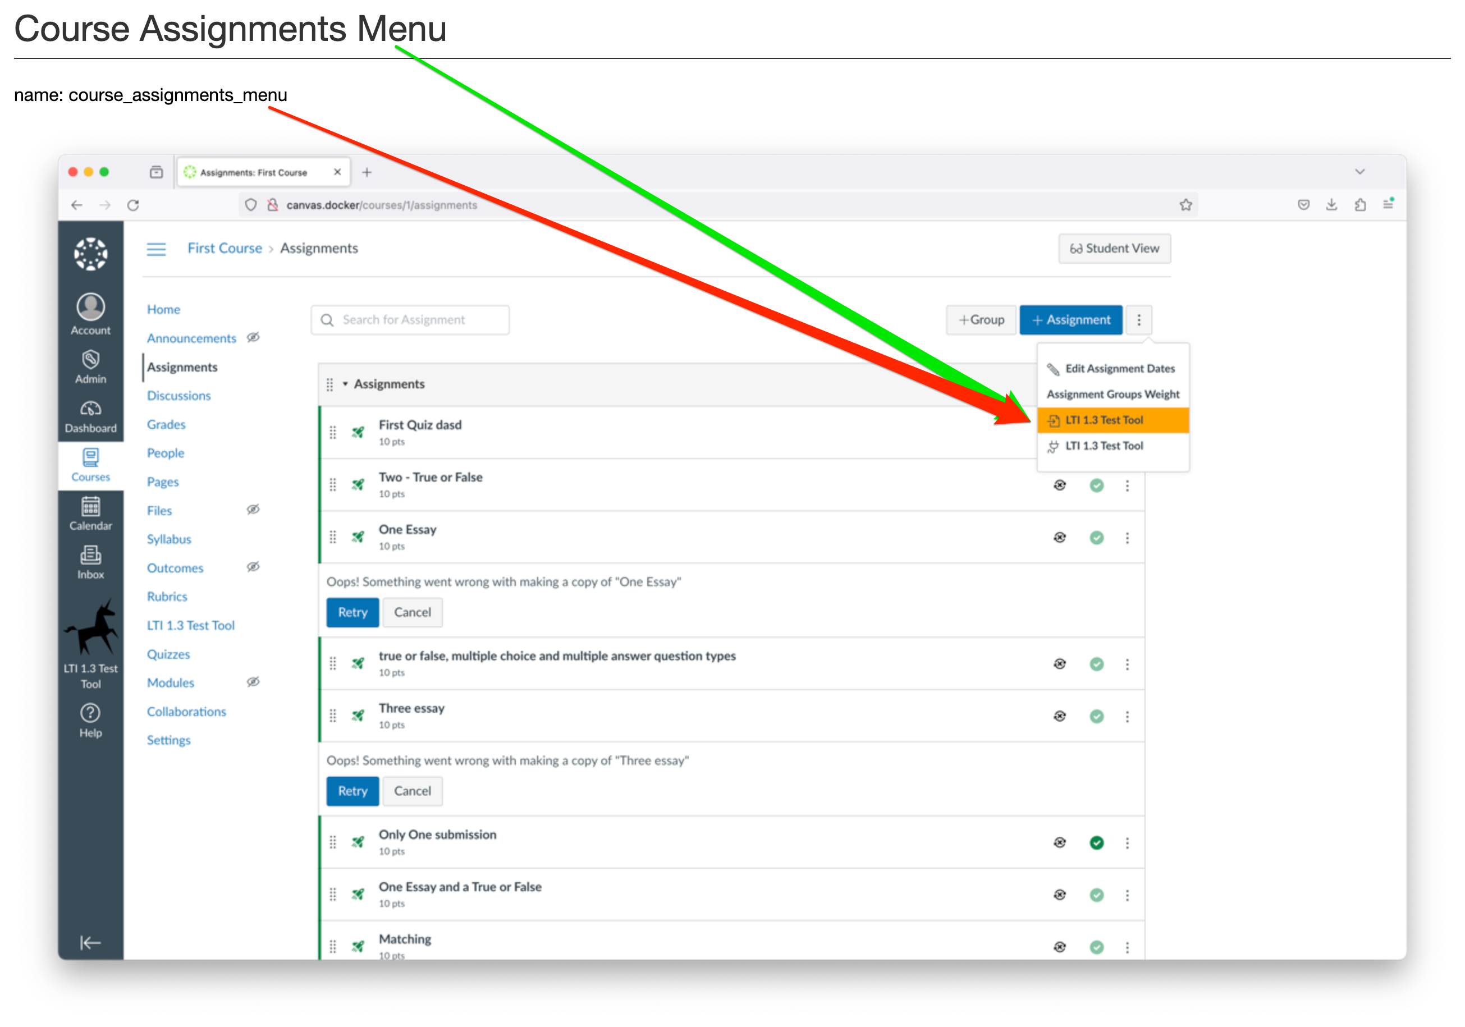Collapse the Assignments group disclosure triangle
This screenshot has width=1465, height=1027.
345,384
